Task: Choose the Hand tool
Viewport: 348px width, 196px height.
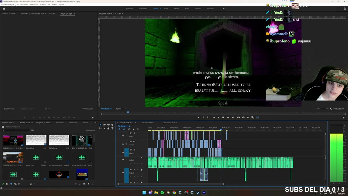Action: point(108,128)
